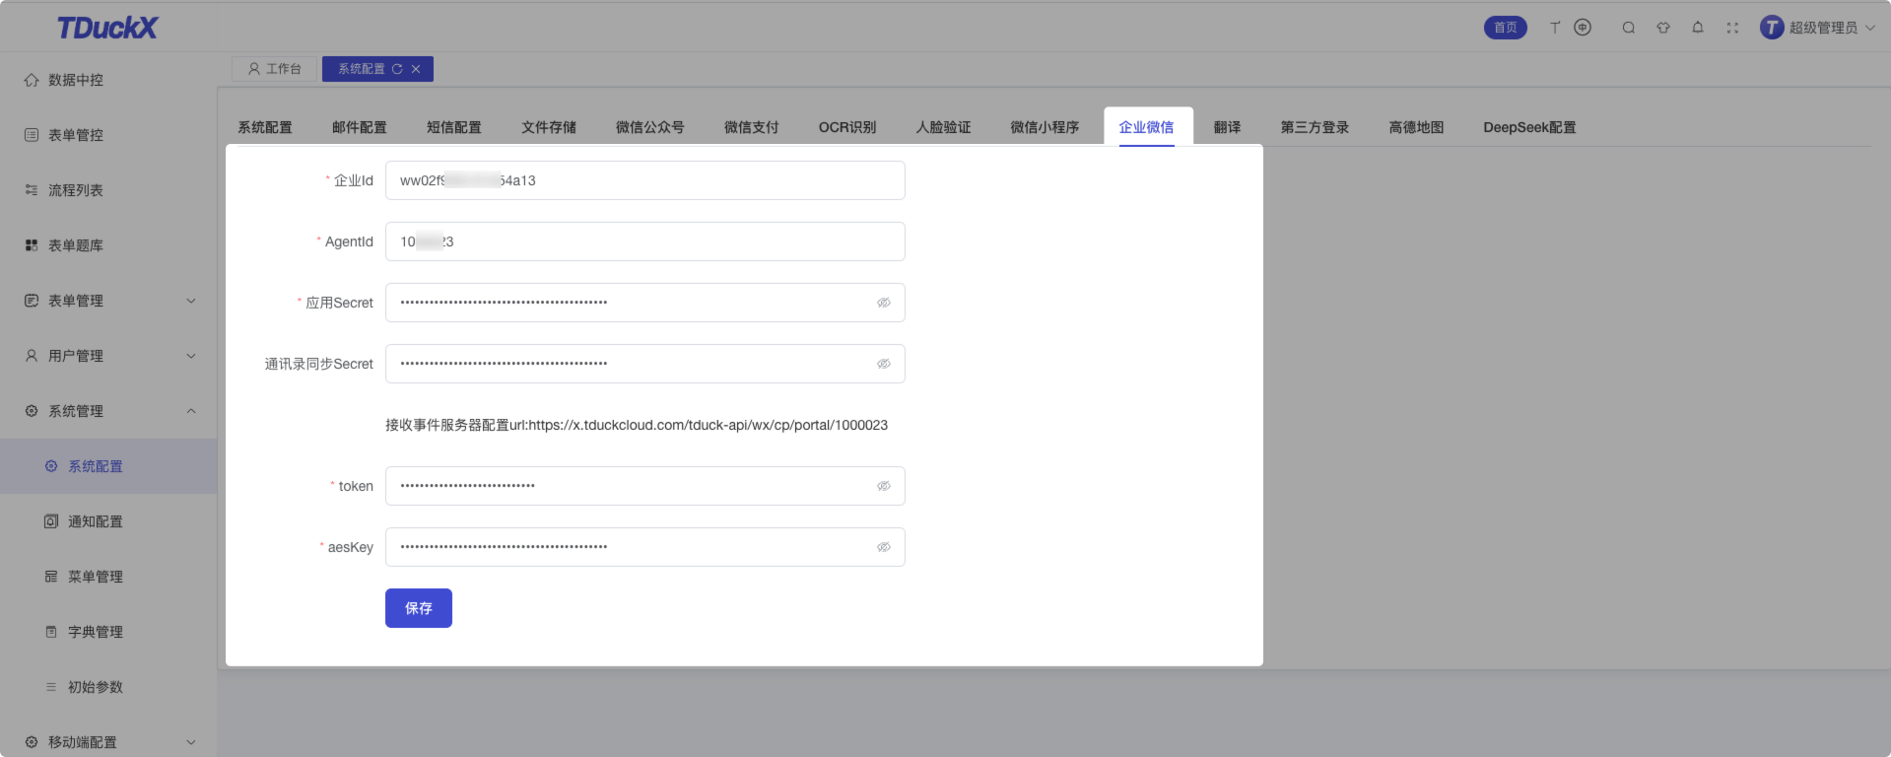Switch to the 微信公众号 tab
This screenshot has height=757, width=1891.
[650, 127]
